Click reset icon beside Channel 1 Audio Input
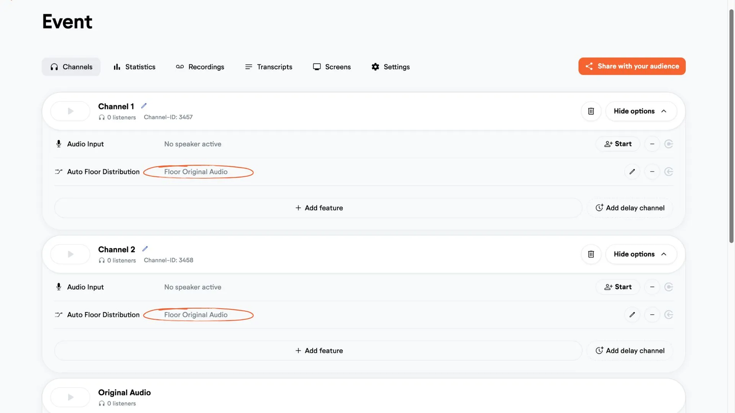This screenshot has height=413, width=735. (669, 144)
